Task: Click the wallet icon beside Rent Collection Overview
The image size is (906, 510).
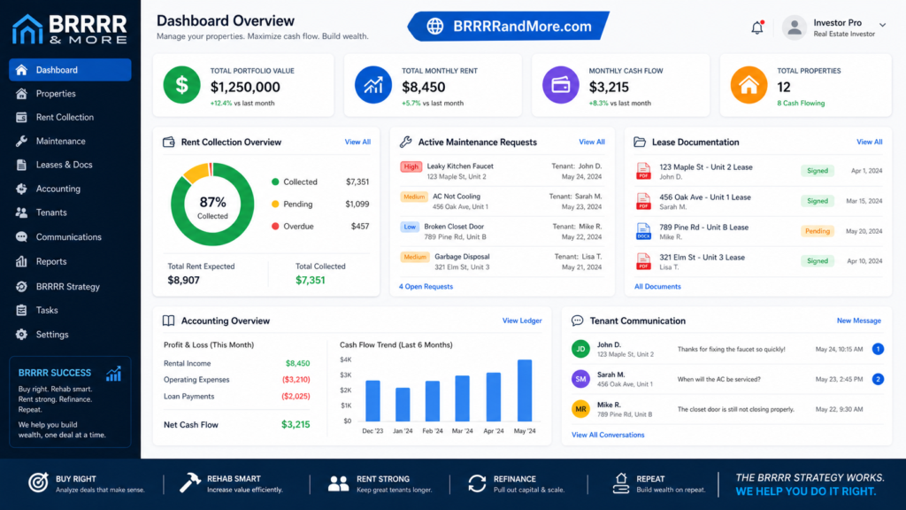Action: click(169, 142)
